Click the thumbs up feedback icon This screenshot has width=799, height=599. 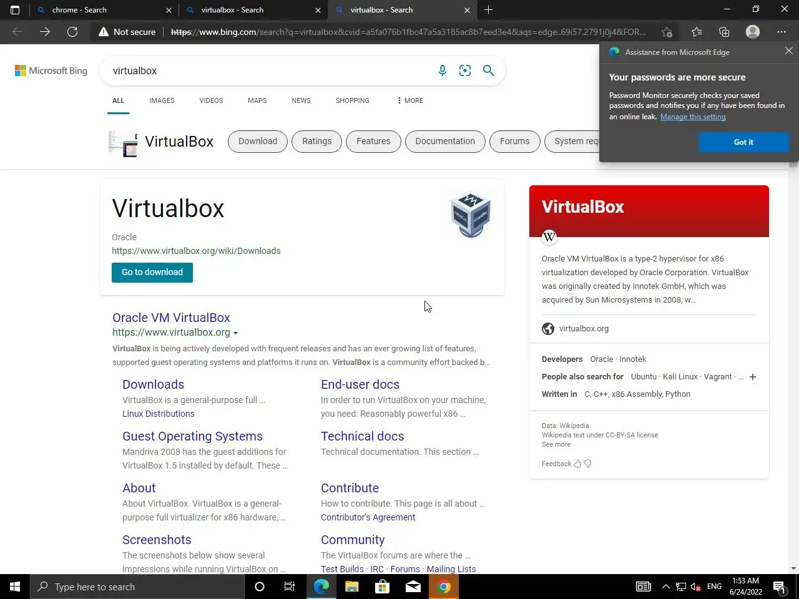[x=577, y=464]
